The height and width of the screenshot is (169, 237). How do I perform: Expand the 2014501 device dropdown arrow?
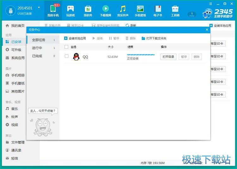coord(39,7)
